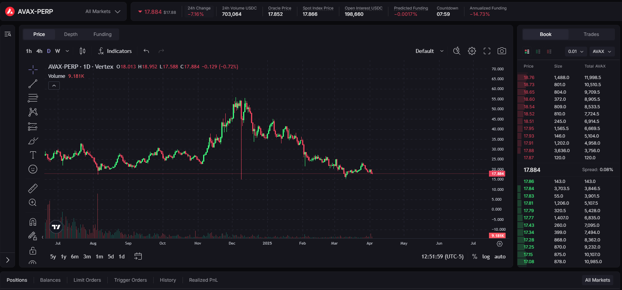Set chart range to 6m

(75, 256)
